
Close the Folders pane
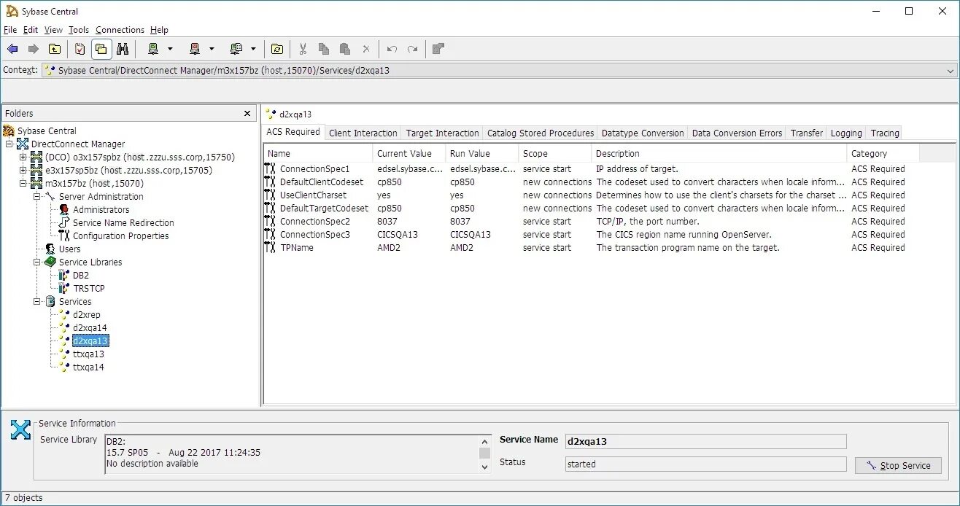pyautogui.click(x=247, y=114)
